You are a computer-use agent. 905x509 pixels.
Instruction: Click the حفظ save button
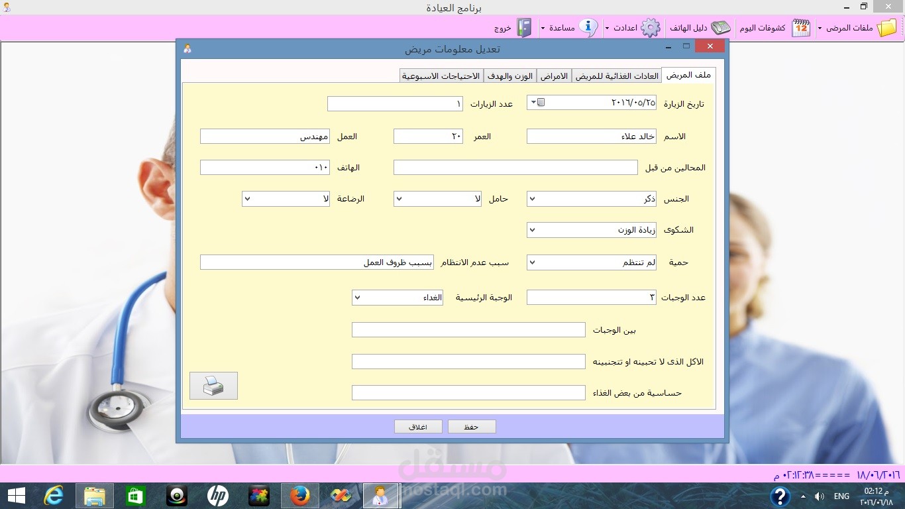[x=472, y=426]
